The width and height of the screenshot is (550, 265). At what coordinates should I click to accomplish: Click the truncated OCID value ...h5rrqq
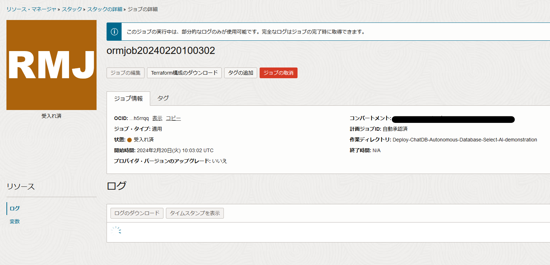pos(139,118)
